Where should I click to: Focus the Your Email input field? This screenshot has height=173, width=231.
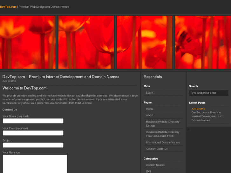(x=33, y=133)
